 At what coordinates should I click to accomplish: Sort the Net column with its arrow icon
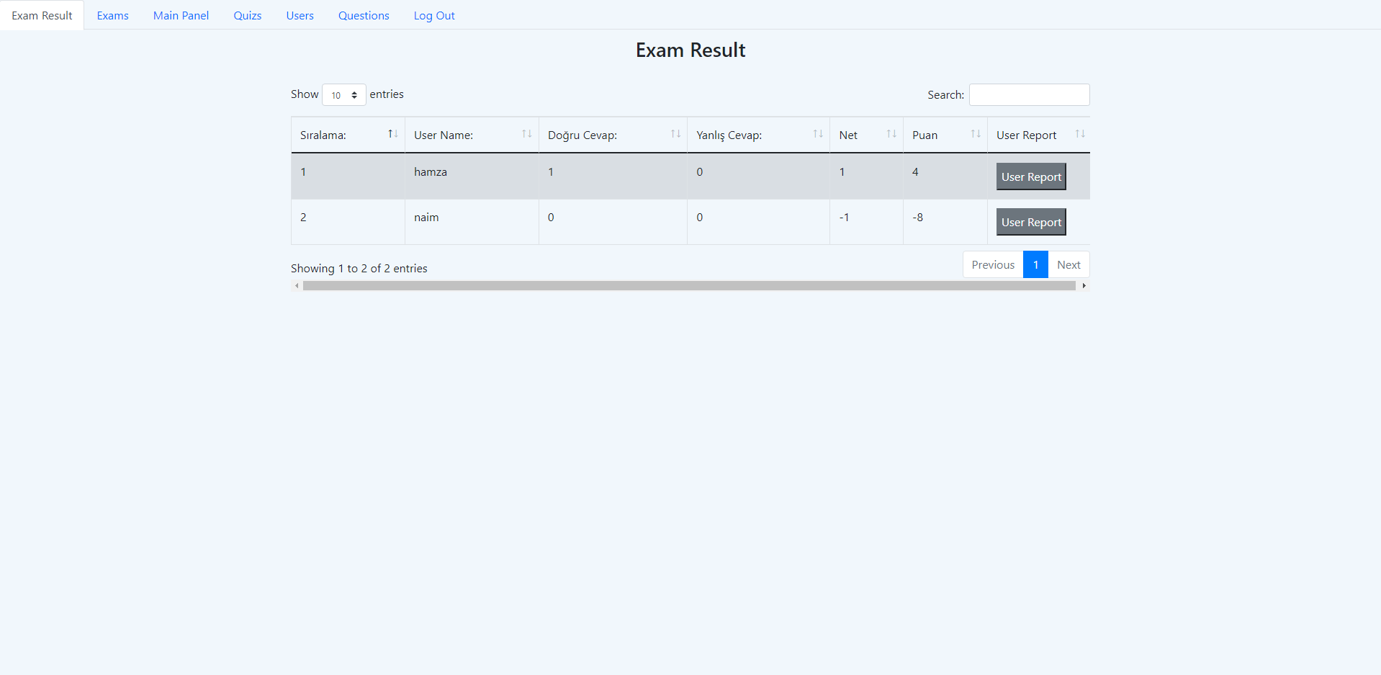pyautogui.click(x=892, y=133)
